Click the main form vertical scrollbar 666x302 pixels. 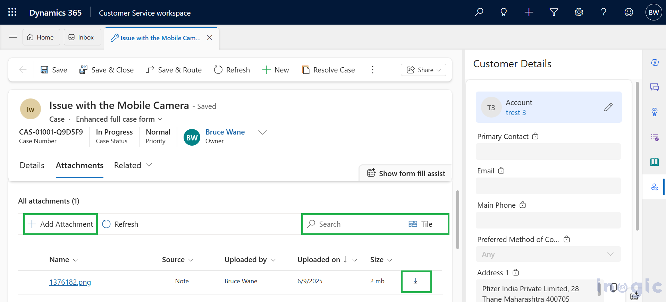(457, 219)
